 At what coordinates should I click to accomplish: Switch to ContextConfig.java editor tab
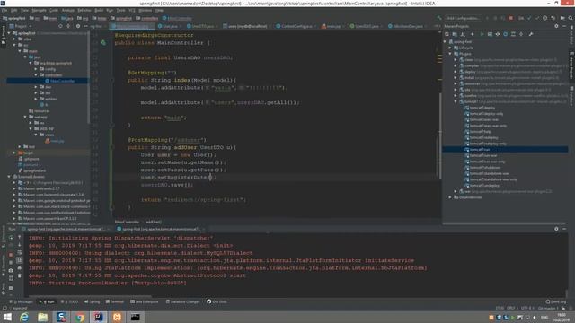[296, 26]
